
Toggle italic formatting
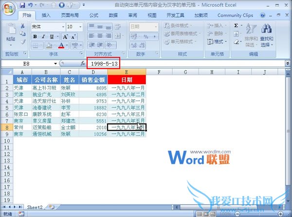(43, 36)
